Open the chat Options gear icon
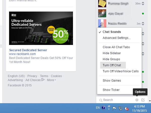 (137, 100)
